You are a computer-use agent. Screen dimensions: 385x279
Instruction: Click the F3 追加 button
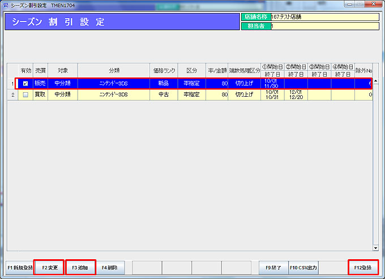80,267
